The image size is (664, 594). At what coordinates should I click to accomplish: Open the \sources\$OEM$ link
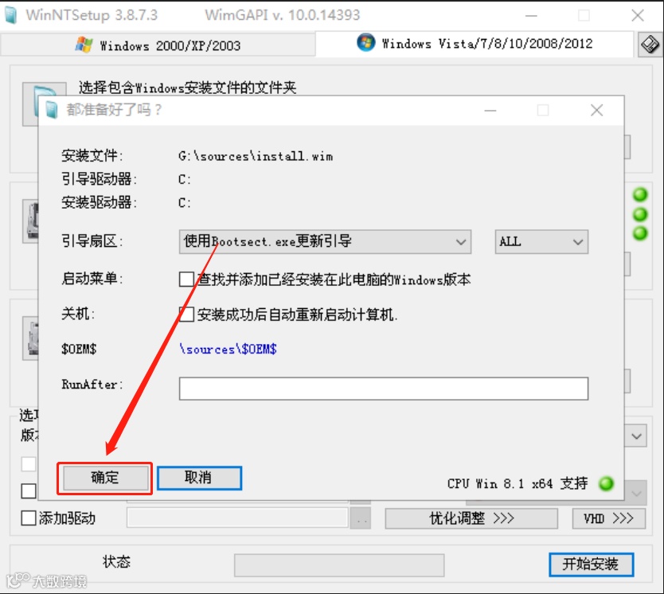coord(228,350)
